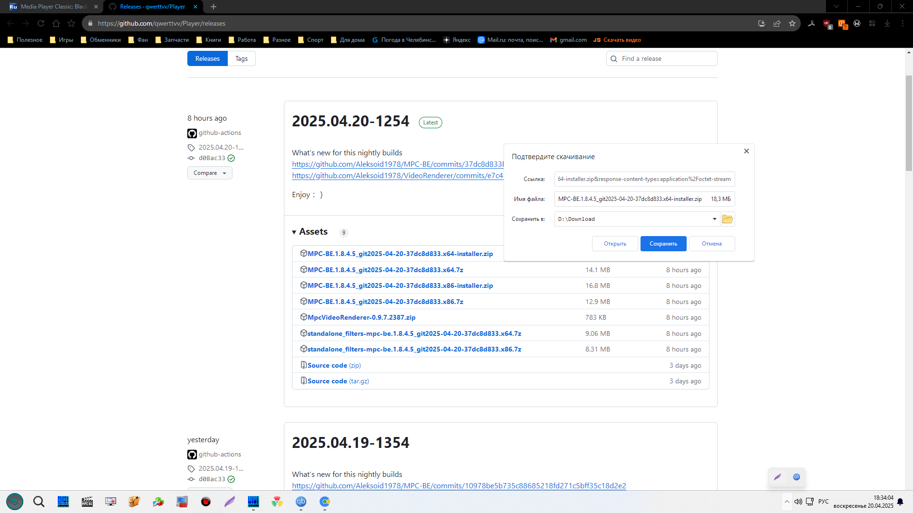
Task: Open the Полезное bookmarks folder
Action: [25, 40]
